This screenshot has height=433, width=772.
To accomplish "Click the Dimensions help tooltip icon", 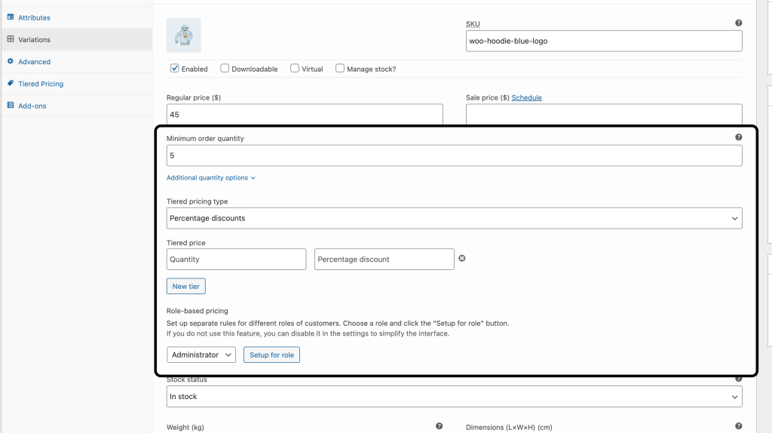I will [x=738, y=426].
